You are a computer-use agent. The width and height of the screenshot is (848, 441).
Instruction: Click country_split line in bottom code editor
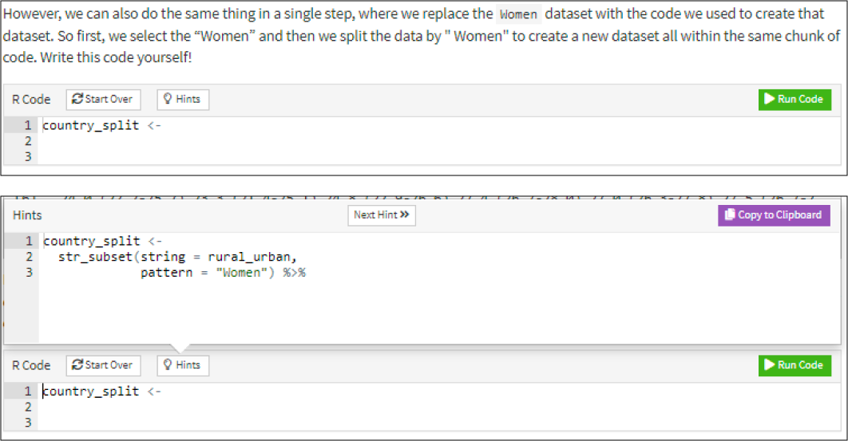tap(102, 391)
